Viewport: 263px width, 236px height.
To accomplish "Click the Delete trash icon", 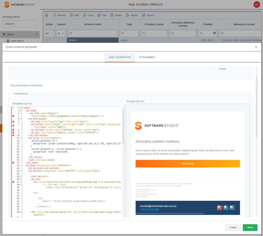I will point(112,15).
